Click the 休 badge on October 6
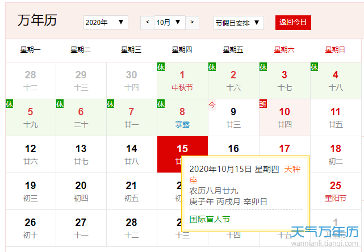 click(60, 104)
